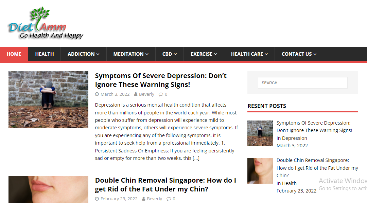Open comment bubble icon on Double Chin post

point(169,199)
